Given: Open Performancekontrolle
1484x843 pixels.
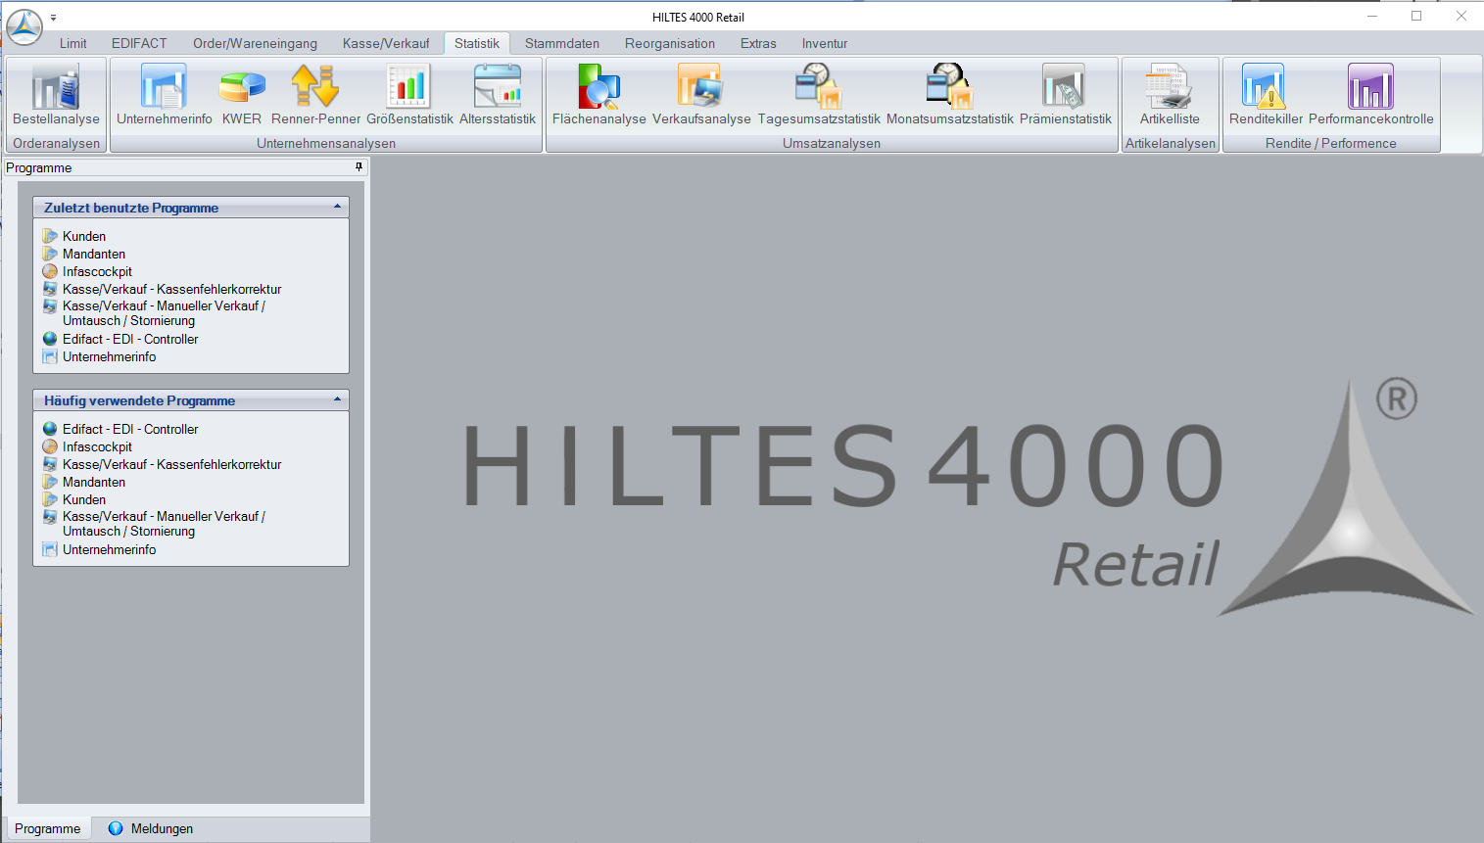Looking at the screenshot, I should click(1370, 93).
